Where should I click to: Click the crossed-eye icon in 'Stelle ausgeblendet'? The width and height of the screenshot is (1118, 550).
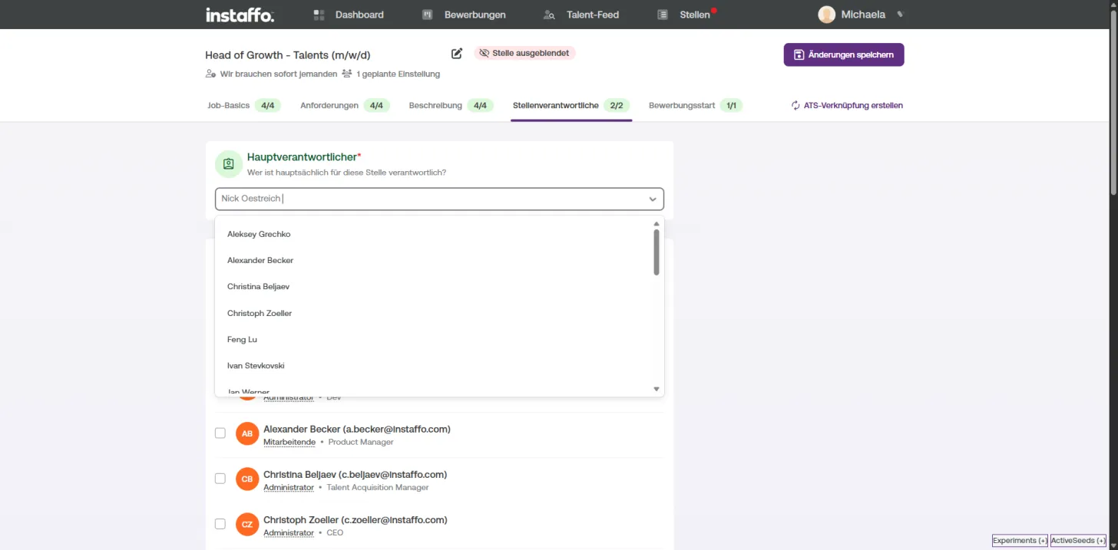tap(484, 53)
